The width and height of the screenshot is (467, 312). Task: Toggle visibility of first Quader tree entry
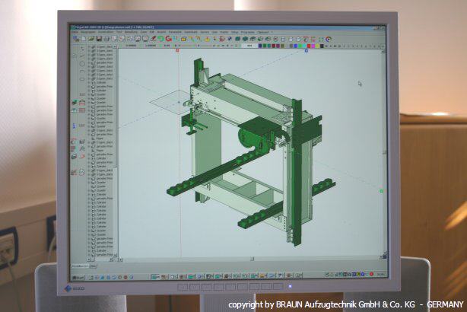[x=94, y=96]
